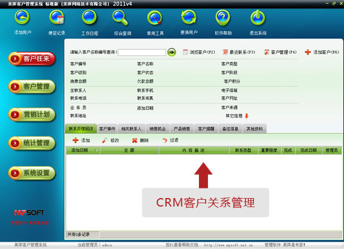This screenshot has width=344, height=249.
Task: Open the 常用工具 tools icon
Action: [x=155, y=18]
